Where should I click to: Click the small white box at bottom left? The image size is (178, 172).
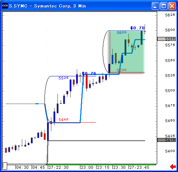(5, 166)
